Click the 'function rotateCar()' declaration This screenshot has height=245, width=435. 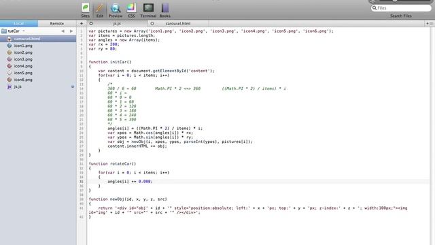tap(112, 163)
